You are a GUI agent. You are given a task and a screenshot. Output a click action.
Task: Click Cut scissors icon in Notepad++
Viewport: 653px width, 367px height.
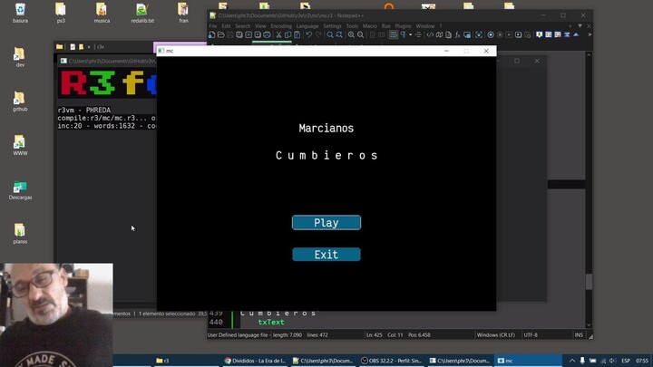(278, 35)
